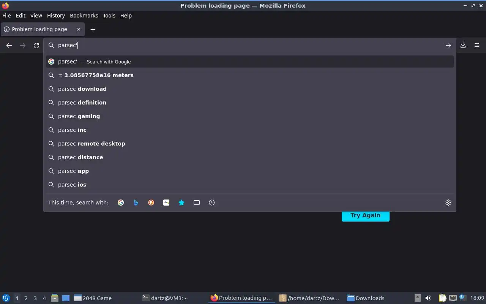Switch to workspace 4
Image resolution: width=486 pixels, height=304 pixels.
44,298
